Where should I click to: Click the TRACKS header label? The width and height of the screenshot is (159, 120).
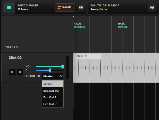(x=11, y=47)
